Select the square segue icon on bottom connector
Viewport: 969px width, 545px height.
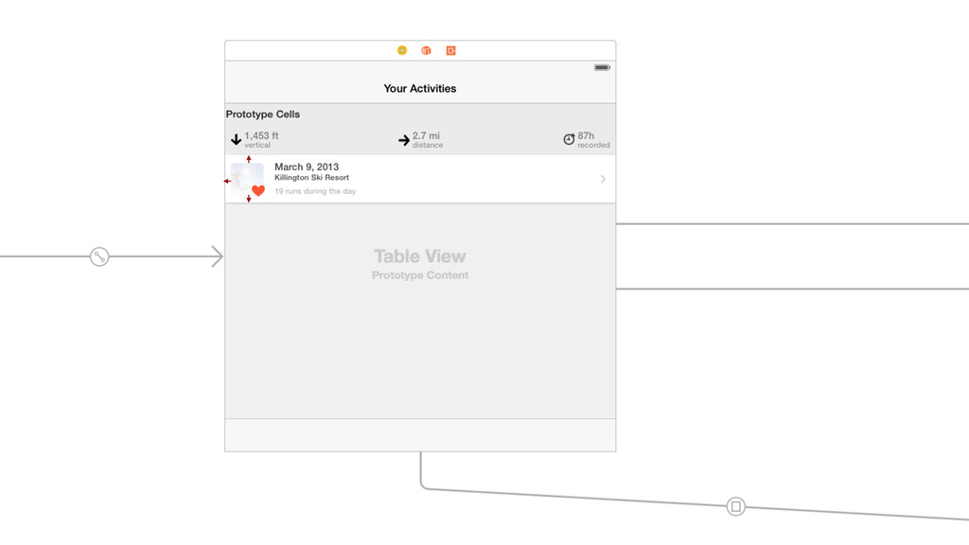pyautogui.click(x=735, y=507)
